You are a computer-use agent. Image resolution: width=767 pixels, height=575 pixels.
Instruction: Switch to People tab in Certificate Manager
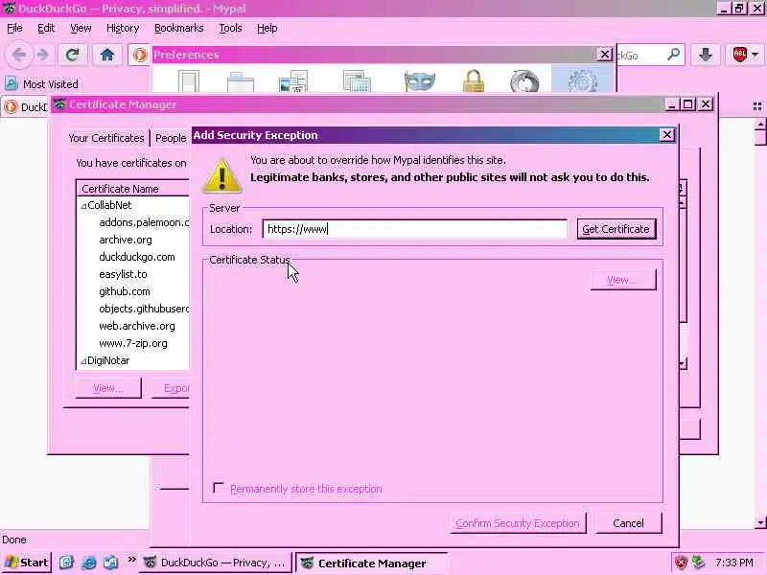point(171,138)
